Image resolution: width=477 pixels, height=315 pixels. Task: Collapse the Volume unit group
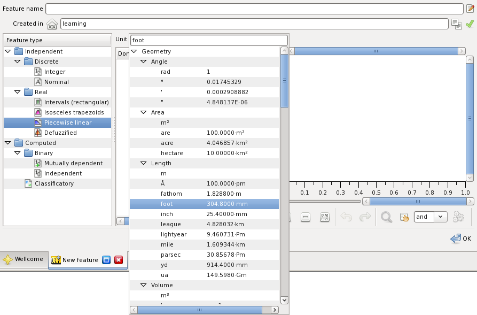(144, 285)
